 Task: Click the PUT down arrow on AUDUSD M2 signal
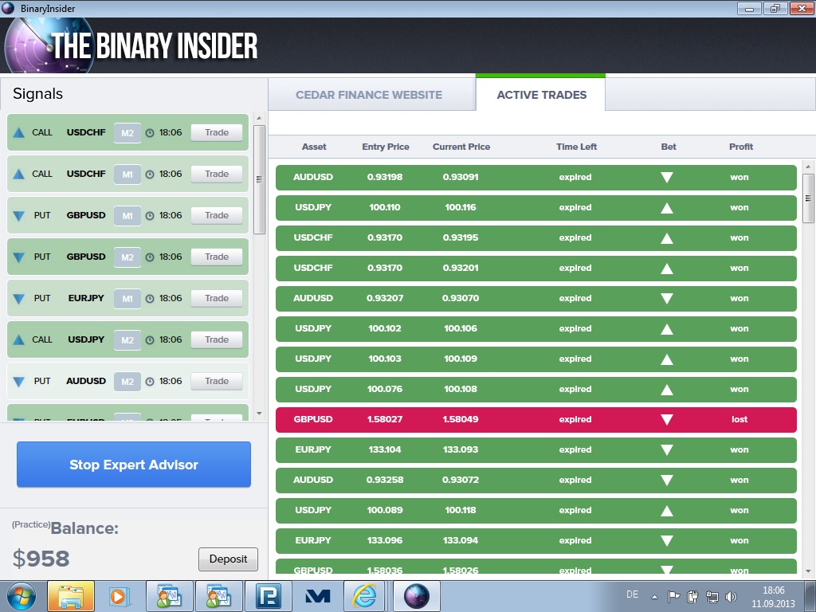coord(19,382)
